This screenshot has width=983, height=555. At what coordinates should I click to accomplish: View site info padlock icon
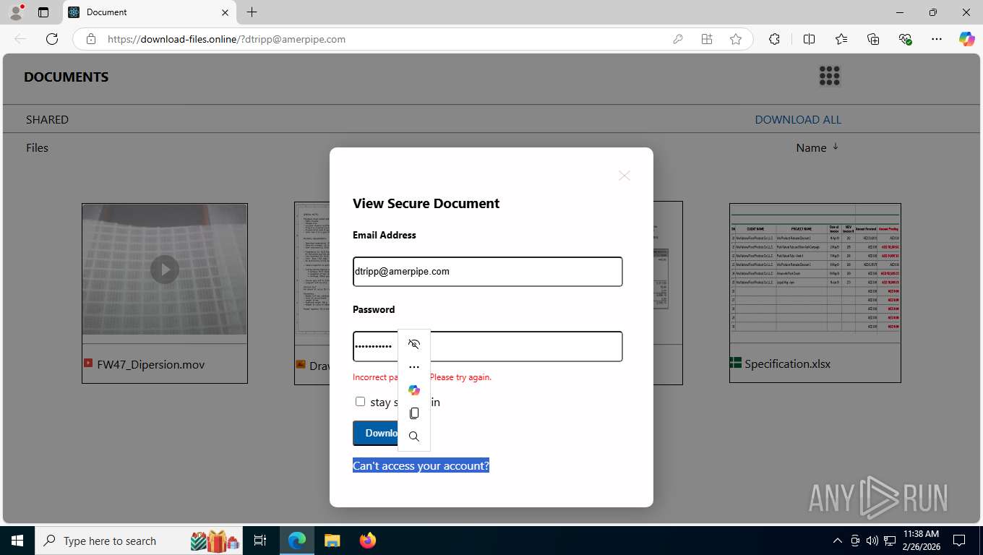(x=91, y=39)
